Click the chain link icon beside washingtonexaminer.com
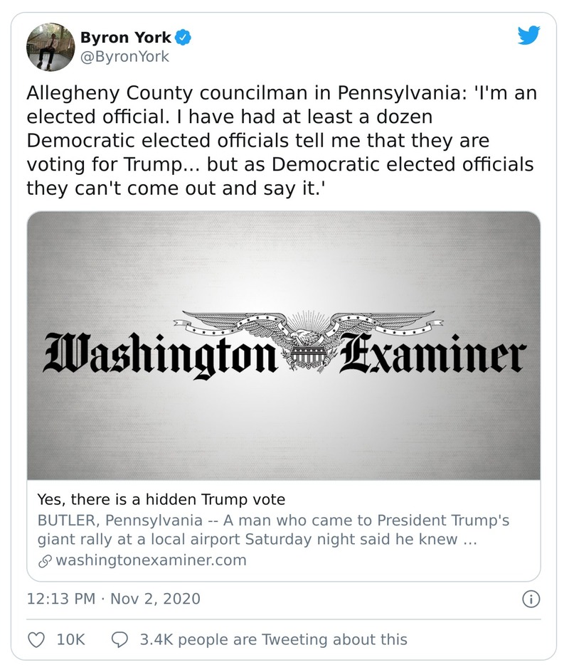The height and width of the screenshot is (672, 569). [x=44, y=560]
